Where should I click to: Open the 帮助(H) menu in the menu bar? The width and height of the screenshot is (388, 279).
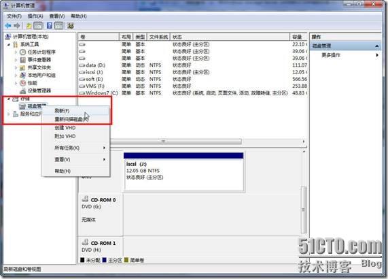pyautogui.click(x=79, y=16)
